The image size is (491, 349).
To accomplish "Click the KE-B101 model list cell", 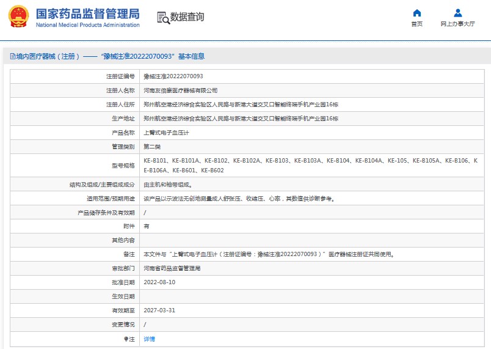I will (x=311, y=166).
